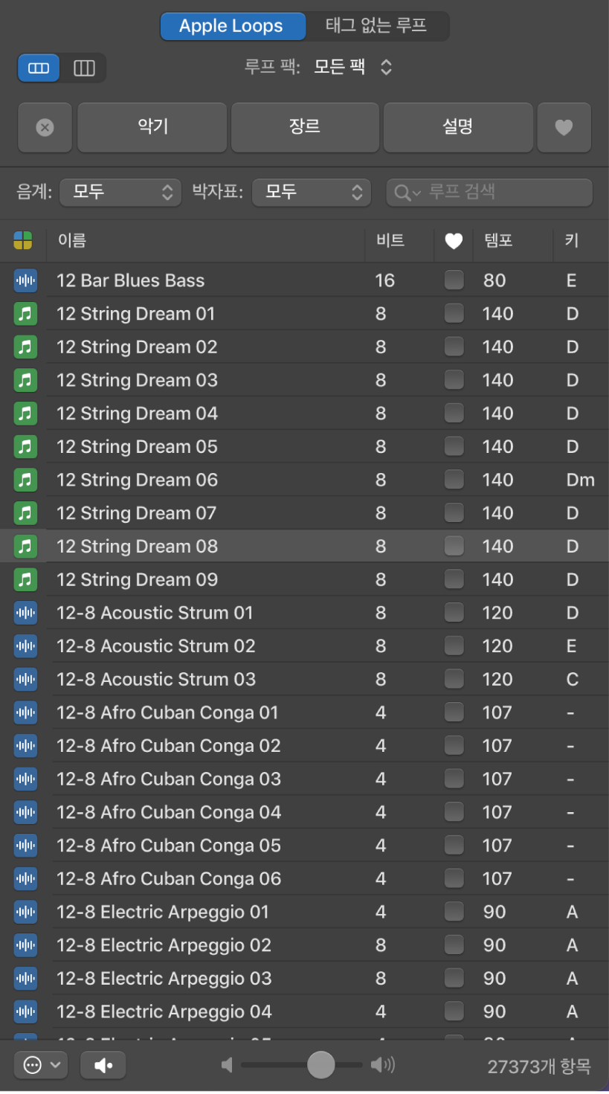
Task: Open the action menu with ellipsis icon
Action: 41,1065
